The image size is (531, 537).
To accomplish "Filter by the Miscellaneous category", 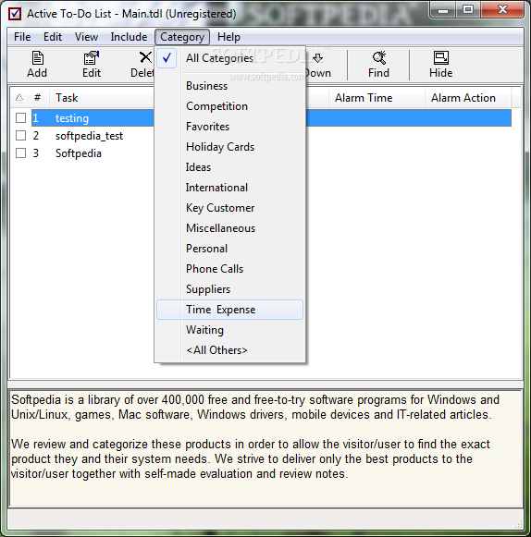I will point(229,228).
